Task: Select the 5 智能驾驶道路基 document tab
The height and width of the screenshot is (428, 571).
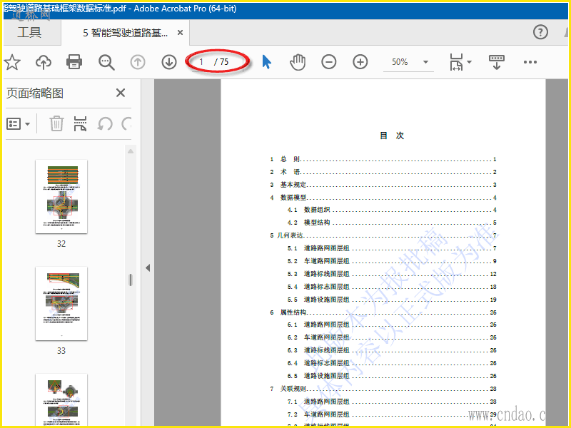Action: point(126,33)
